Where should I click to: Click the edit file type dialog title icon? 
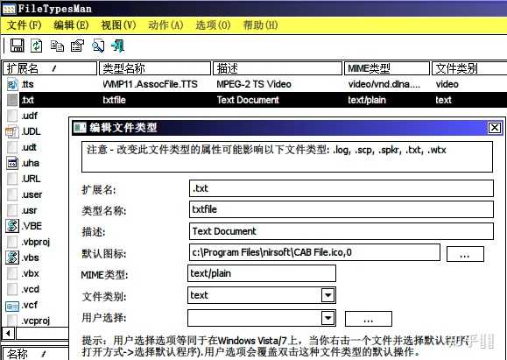click(x=80, y=128)
